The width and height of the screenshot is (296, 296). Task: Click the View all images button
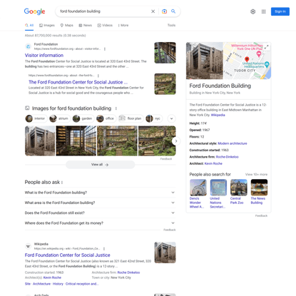click(100, 165)
